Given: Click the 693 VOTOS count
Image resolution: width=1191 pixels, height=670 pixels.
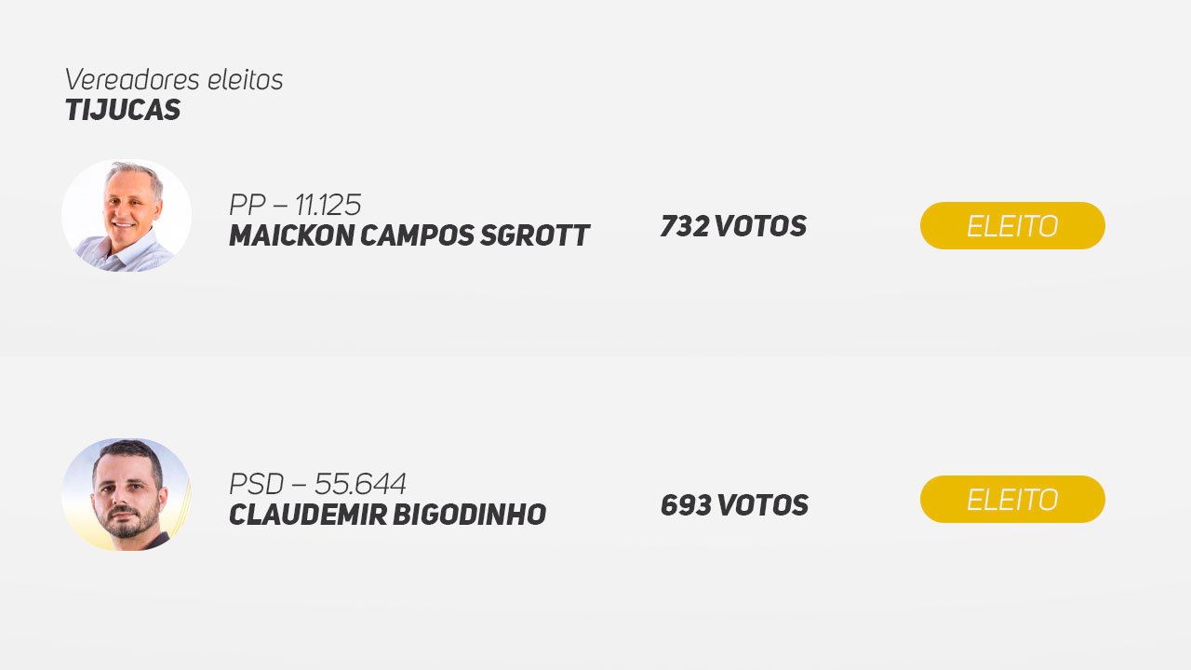Looking at the screenshot, I should pos(734,505).
